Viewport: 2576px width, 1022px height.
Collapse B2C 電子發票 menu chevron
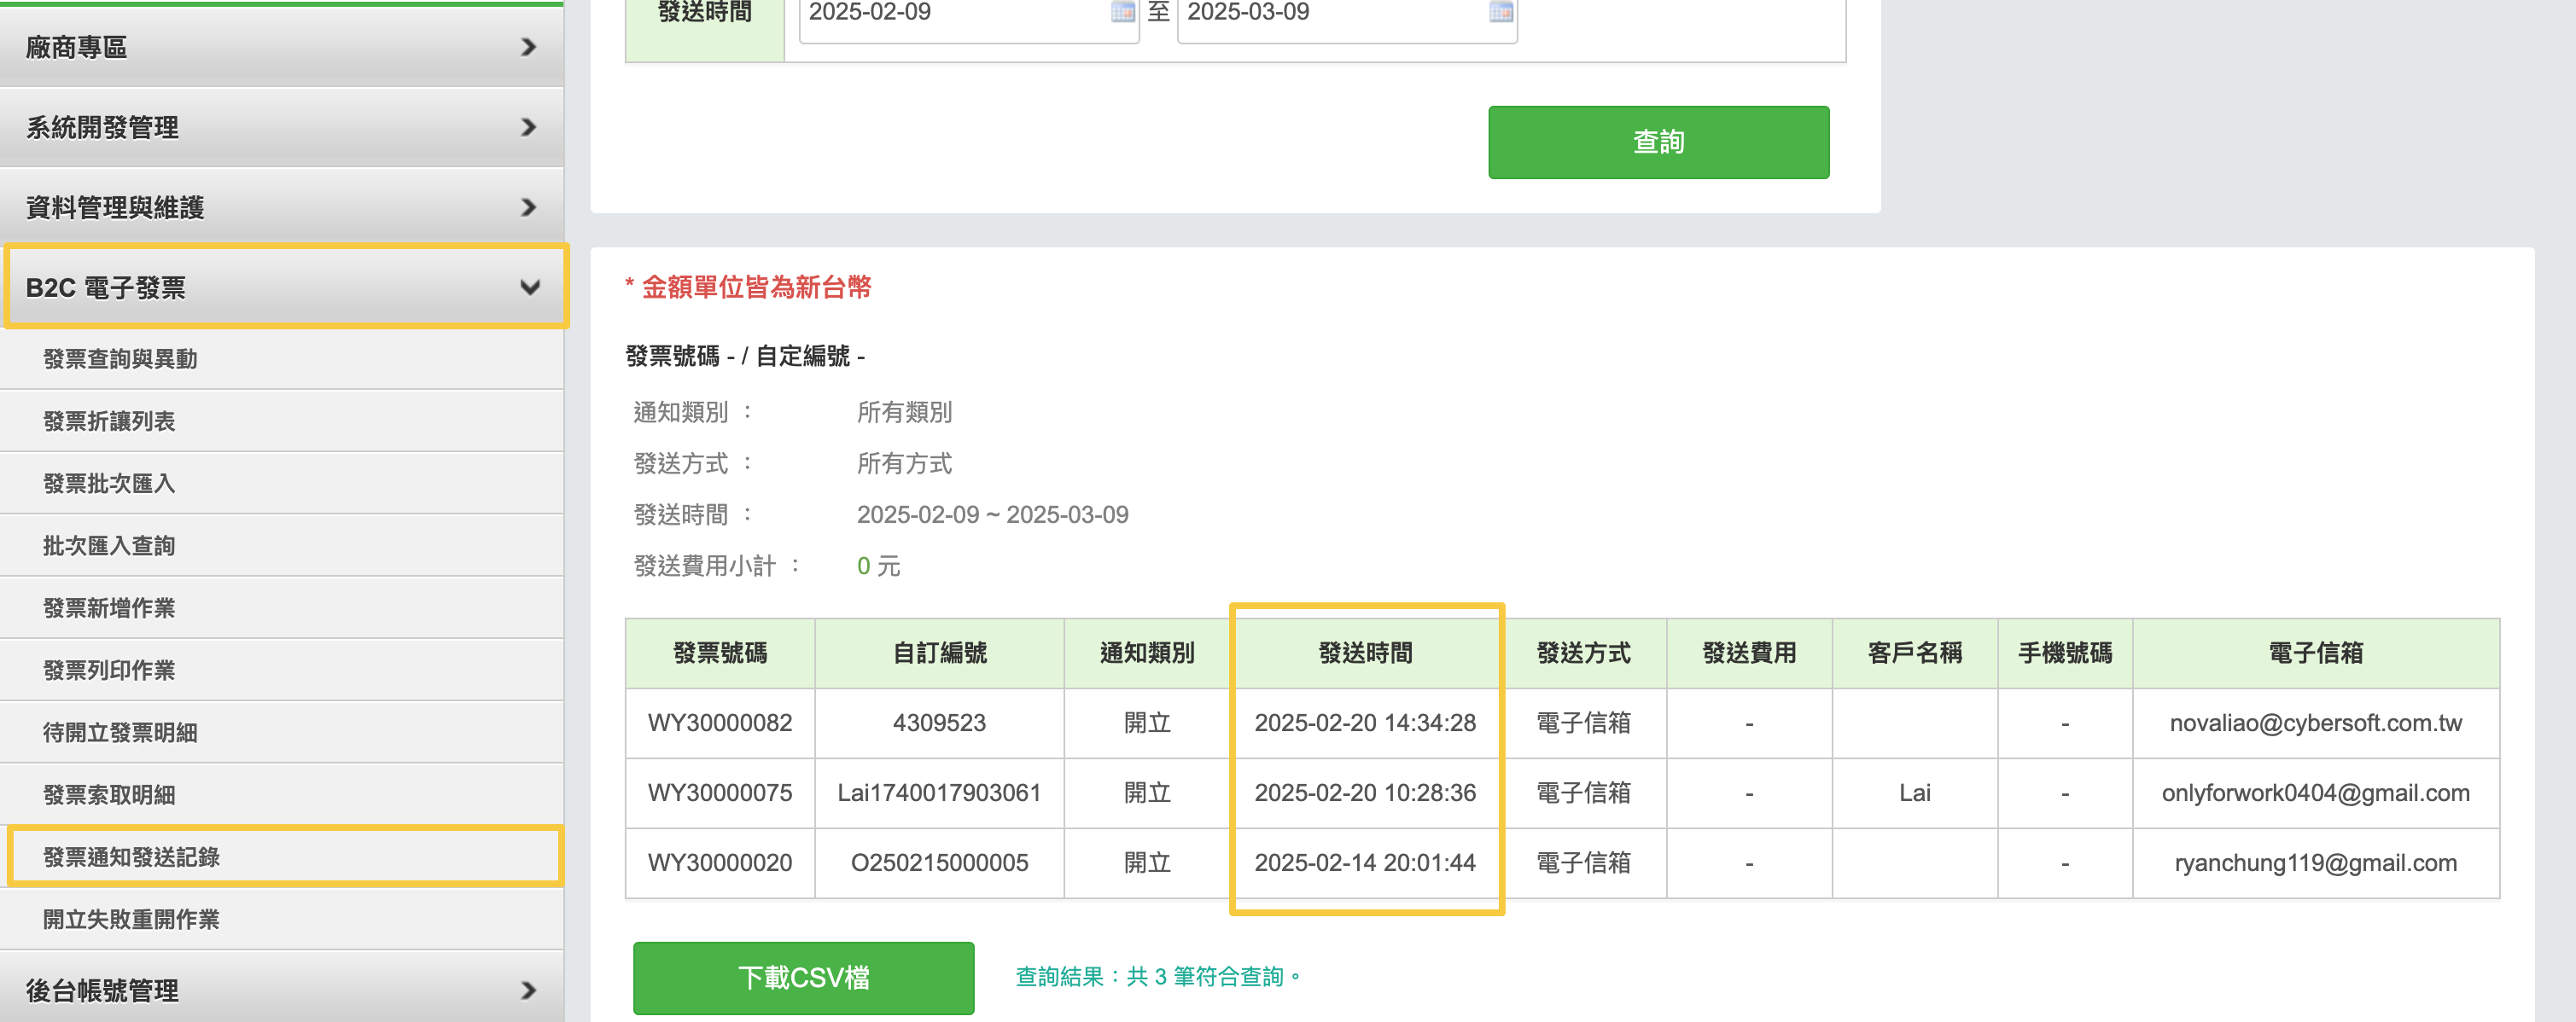(530, 287)
